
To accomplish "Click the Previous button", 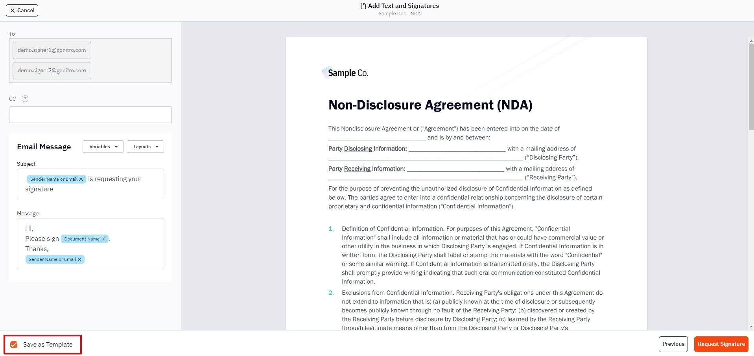I will (673, 344).
